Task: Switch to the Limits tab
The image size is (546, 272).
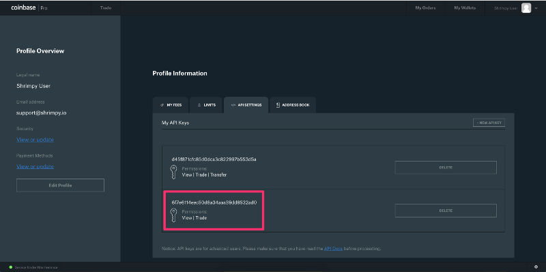Action: click(206, 105)
